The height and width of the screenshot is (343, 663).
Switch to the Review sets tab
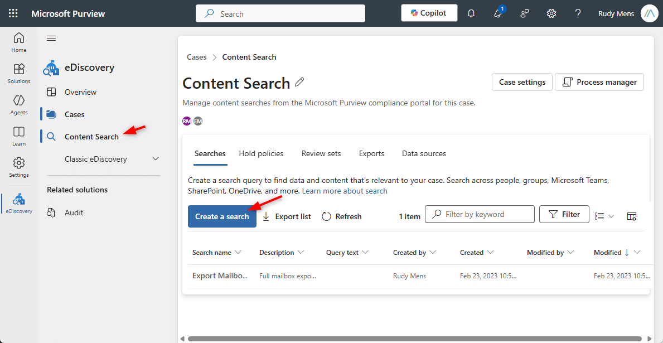tap(321, 153)
